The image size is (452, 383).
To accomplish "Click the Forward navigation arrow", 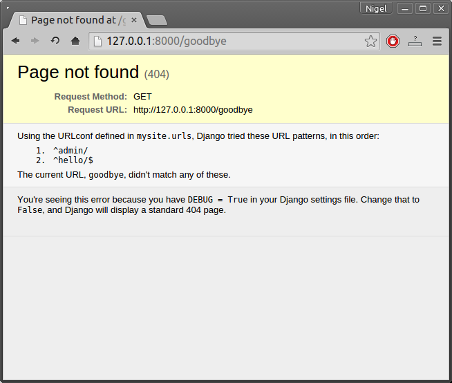I will (x=35, y=41).
